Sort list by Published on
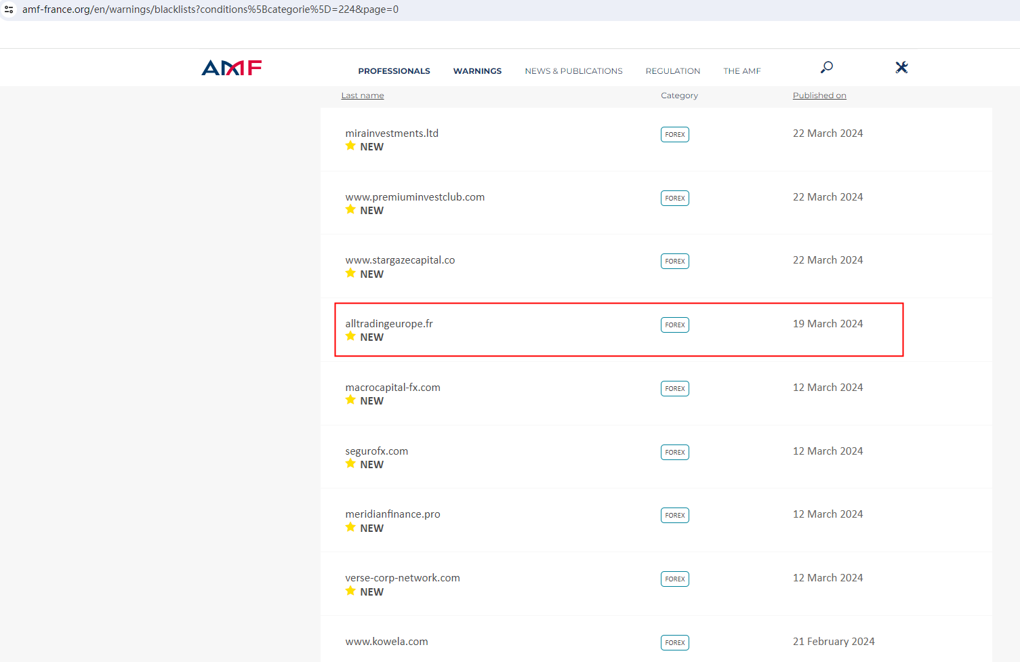The height and width of the screenshot is (662, 1020). click(819, 96)
